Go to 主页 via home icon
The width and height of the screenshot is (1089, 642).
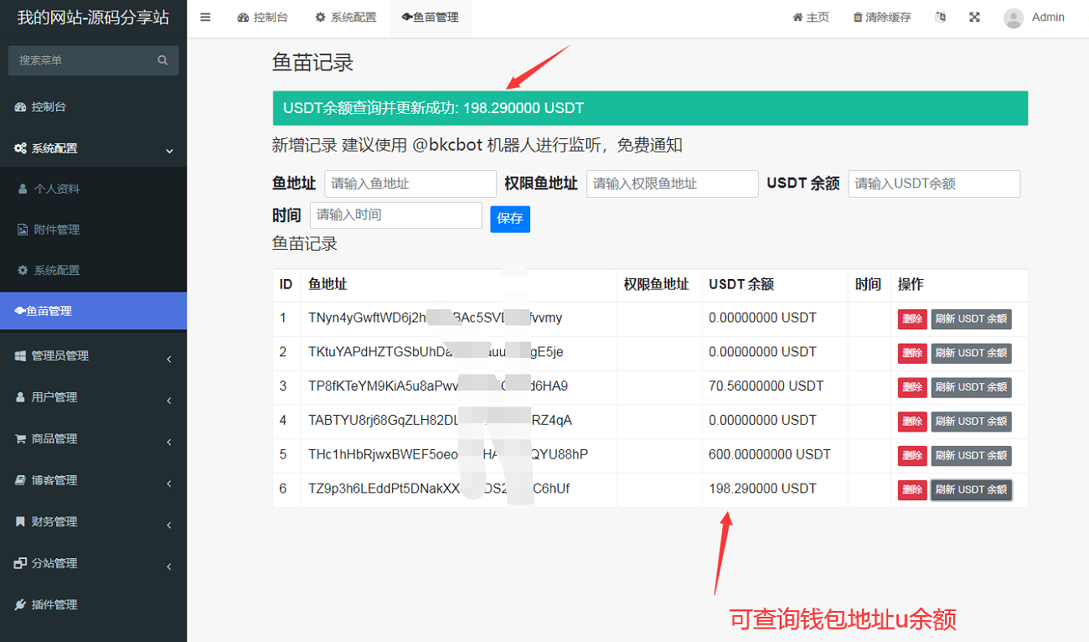coord(797,18)
